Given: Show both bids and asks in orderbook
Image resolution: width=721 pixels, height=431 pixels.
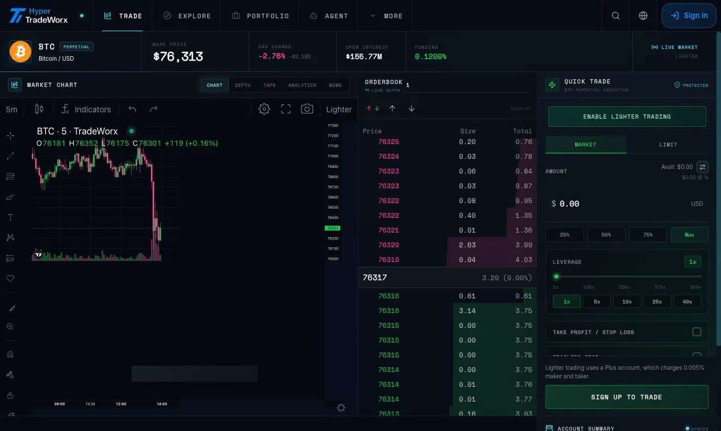Looking at the screenshot, I should pos(373,108).
